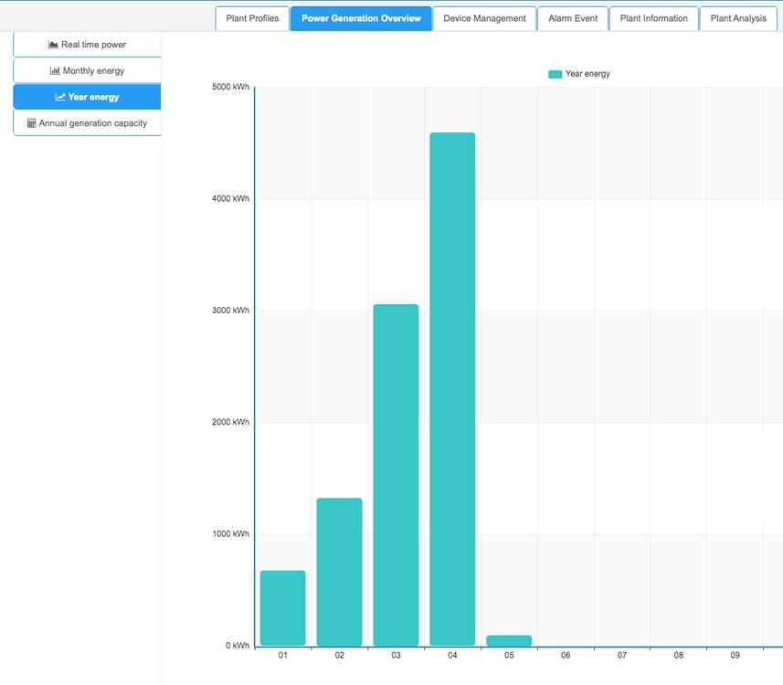Viewport: 783px width, 685px height.
Task: Click the bar chart icon beside Monthly energy
Action: coord(55,71)
